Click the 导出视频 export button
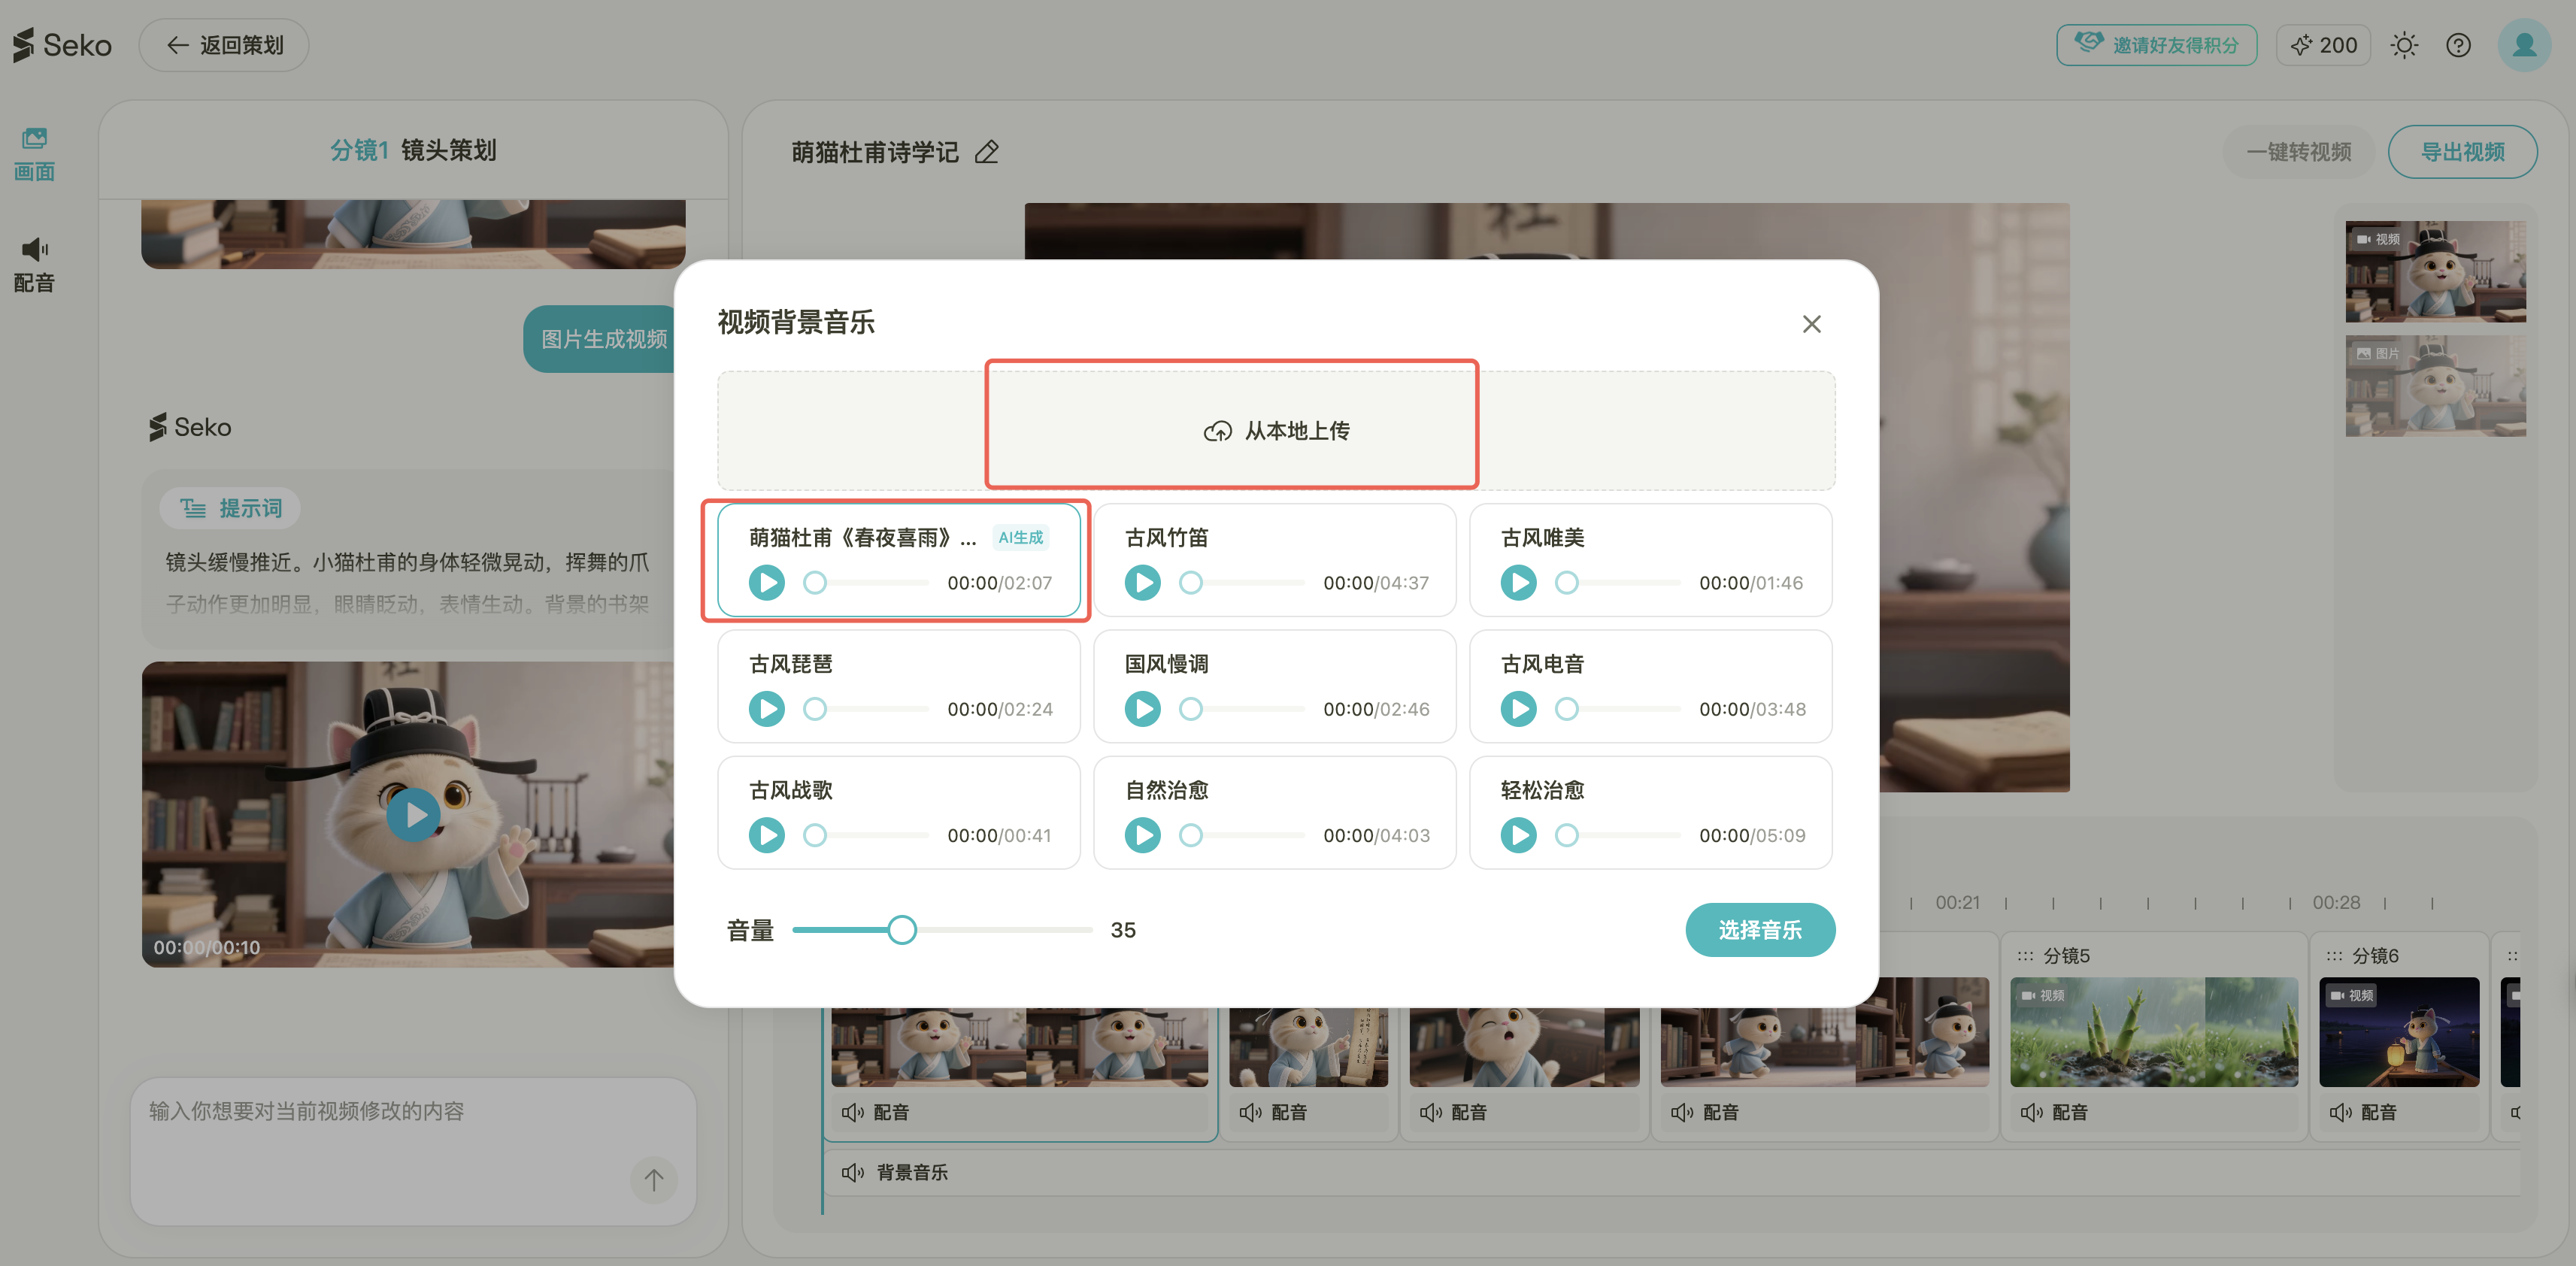The height and width of the screenshot is (1266, 2576). tap(2462, 152)
